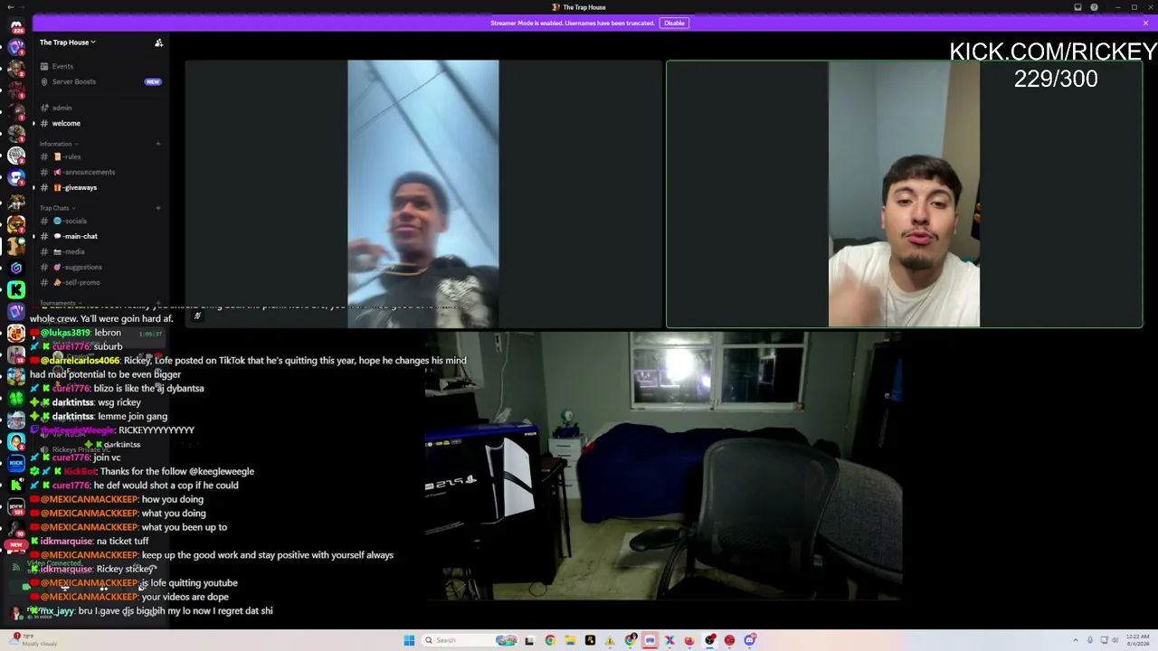Select the left video call participant tile

[x=423, y=193]
